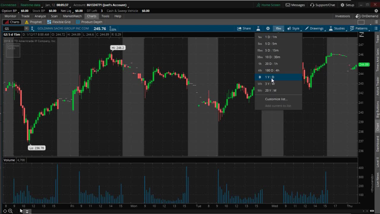Select the 20 D : 1h timeframe
The height and width of the screenshot is (214, 380).
coord(278,64)
